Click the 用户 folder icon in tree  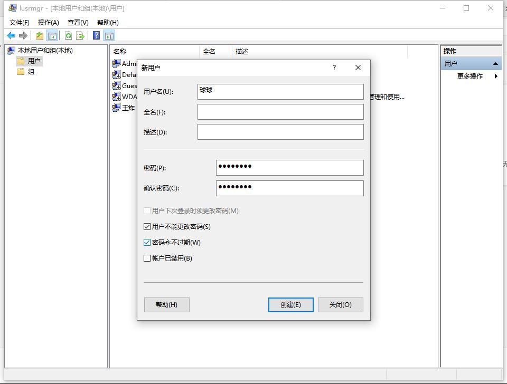[x=21, y=61]
